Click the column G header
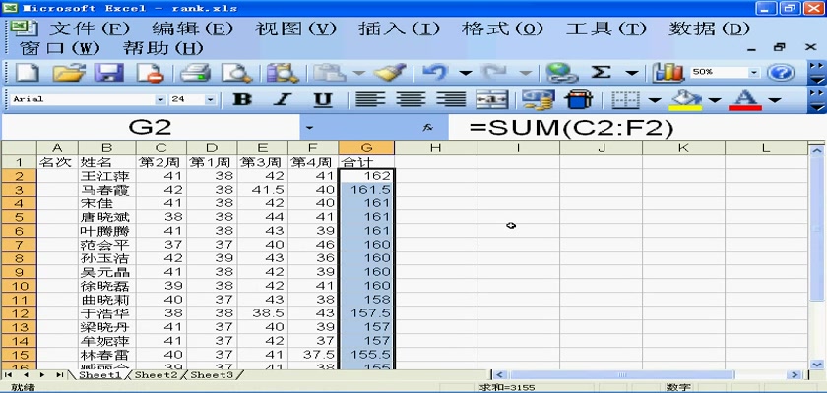 [x=365, y=147]
